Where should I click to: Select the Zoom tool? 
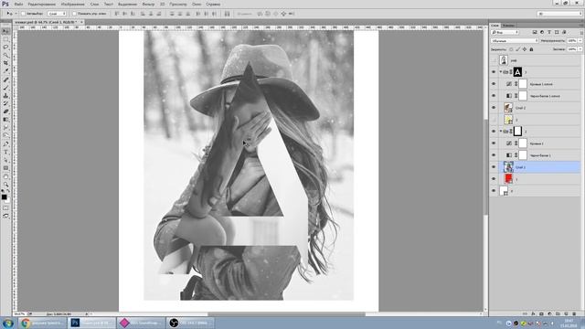pos(5,185)
